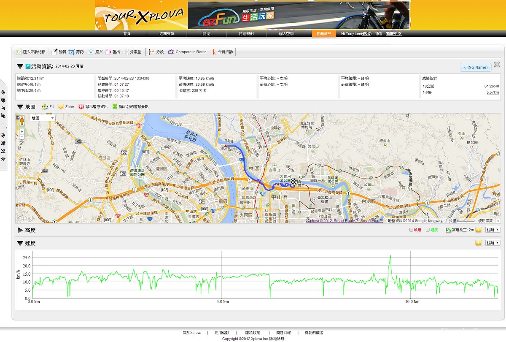Enable the 坡度 slope checkbox

(412, 230)
